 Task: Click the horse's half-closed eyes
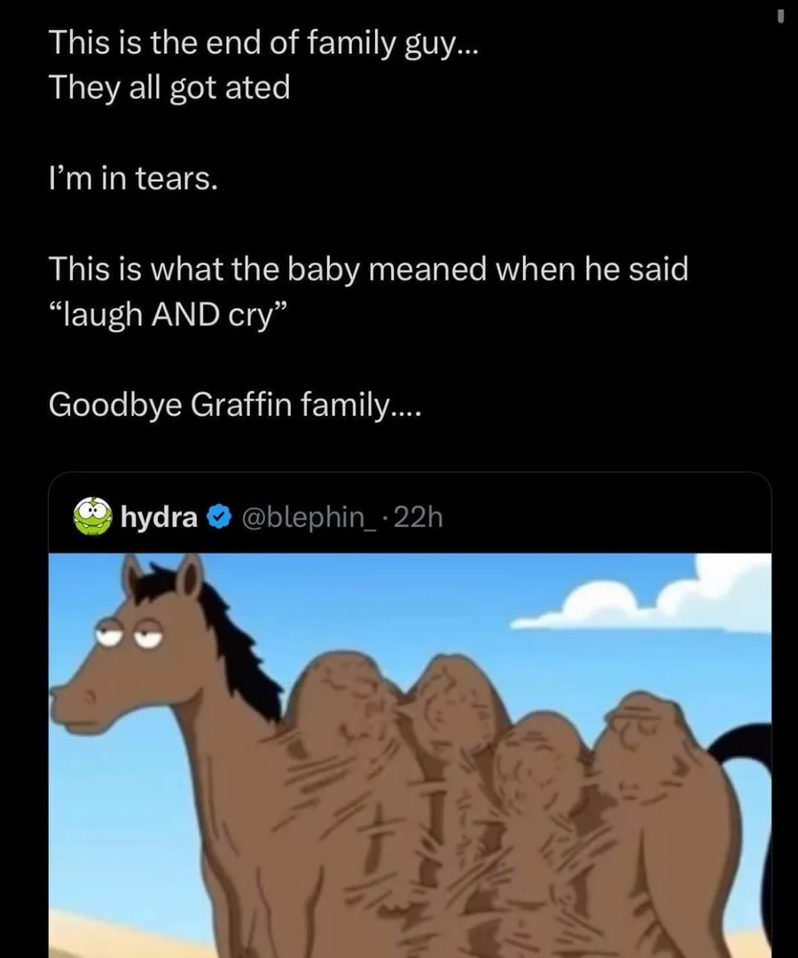pos(130,632)
